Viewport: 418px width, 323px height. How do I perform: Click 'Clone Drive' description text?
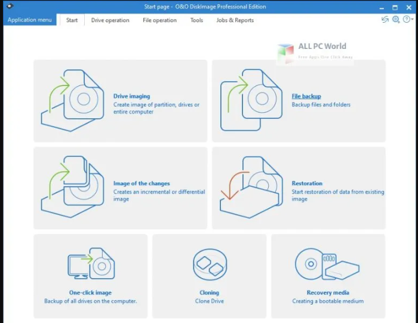click(x=209, y=301)
